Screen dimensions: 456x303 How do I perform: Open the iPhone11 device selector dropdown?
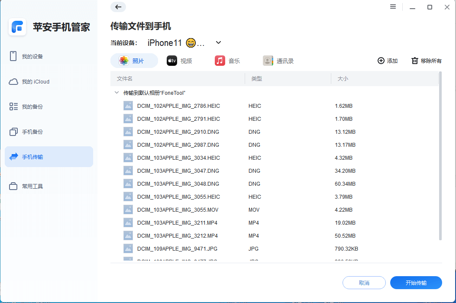218,42
